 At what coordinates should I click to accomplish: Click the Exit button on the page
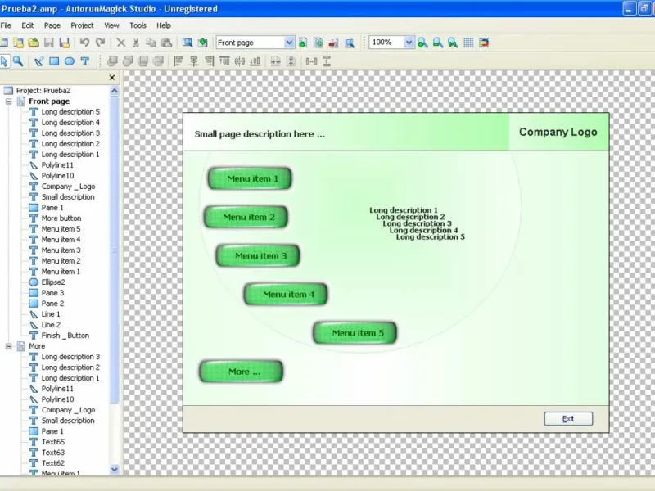pos(568,419)
